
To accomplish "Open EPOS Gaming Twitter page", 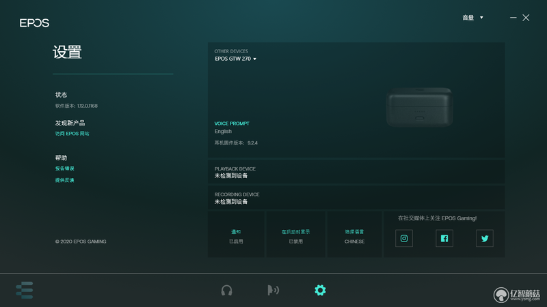I will tap(485, 238).
